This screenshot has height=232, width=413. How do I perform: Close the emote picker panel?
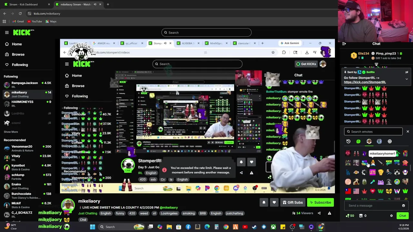(x=408, y=131)
